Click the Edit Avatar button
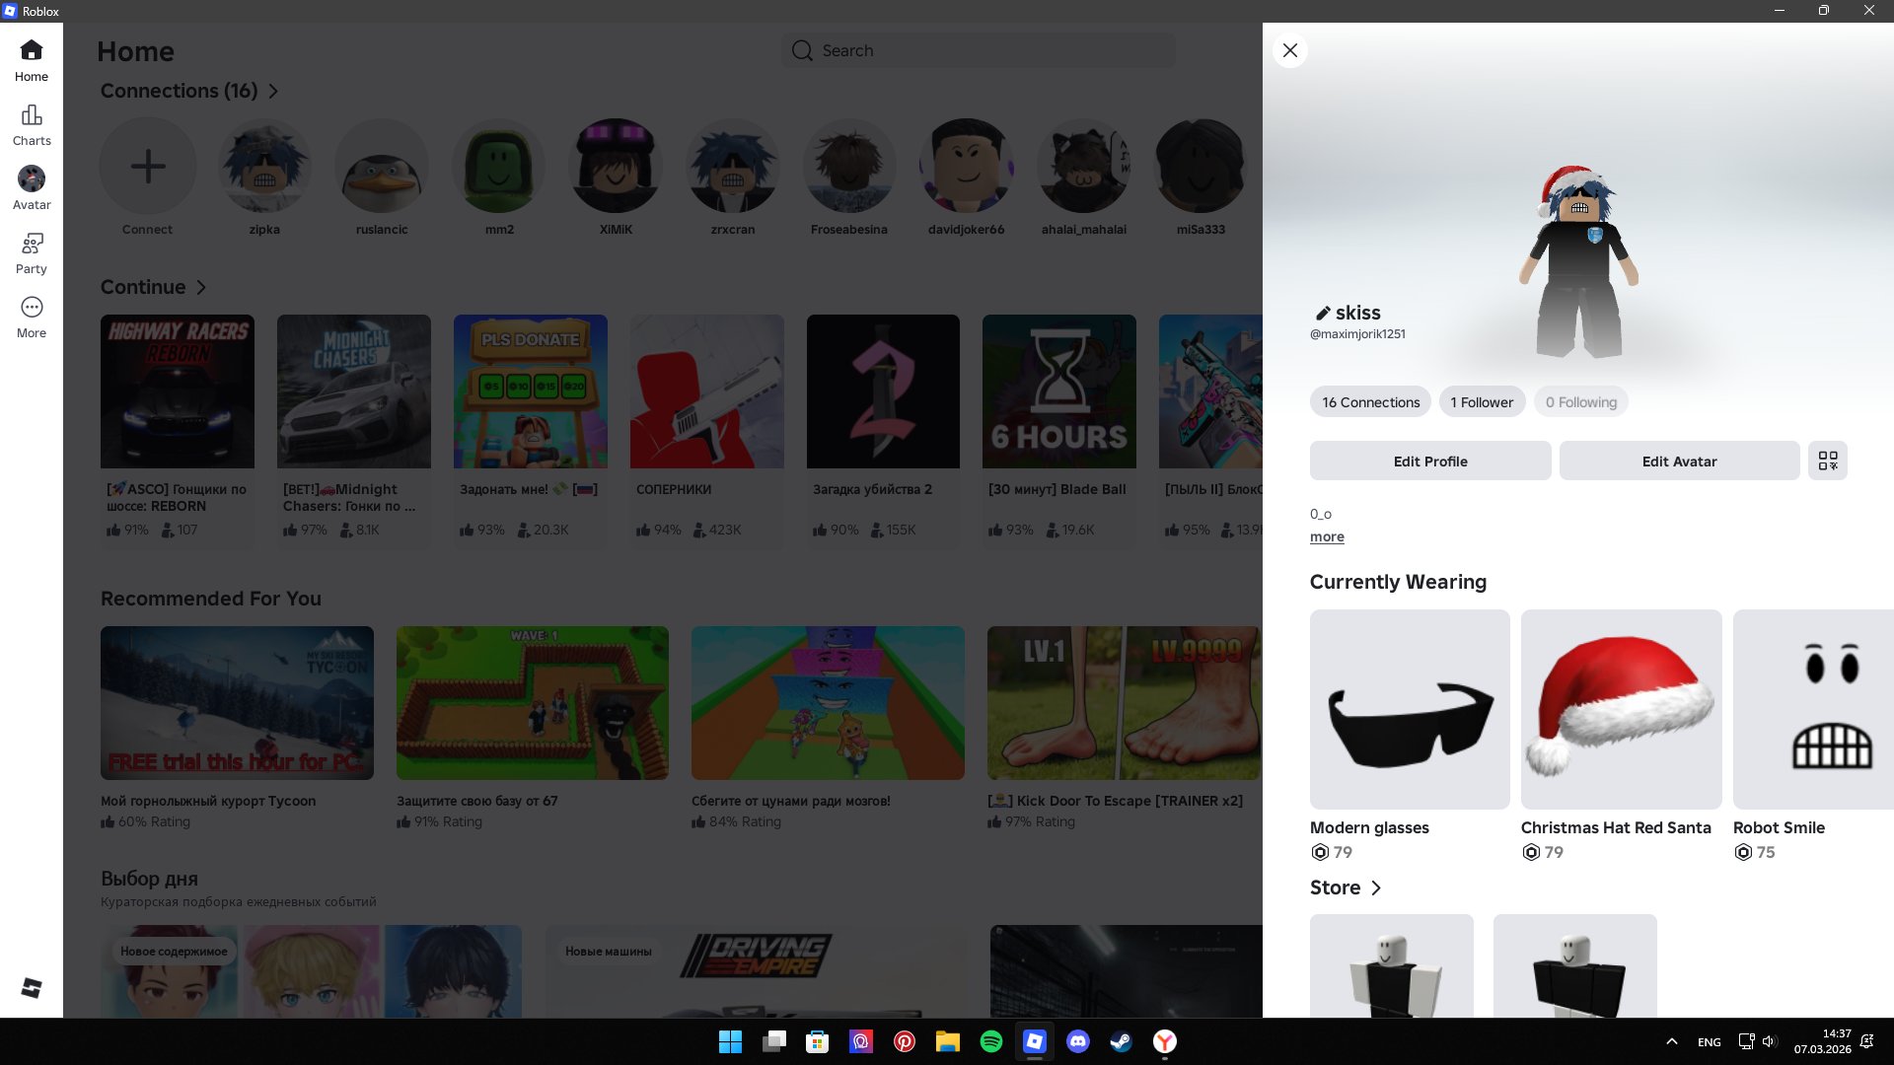 [x=1679, y=461]
